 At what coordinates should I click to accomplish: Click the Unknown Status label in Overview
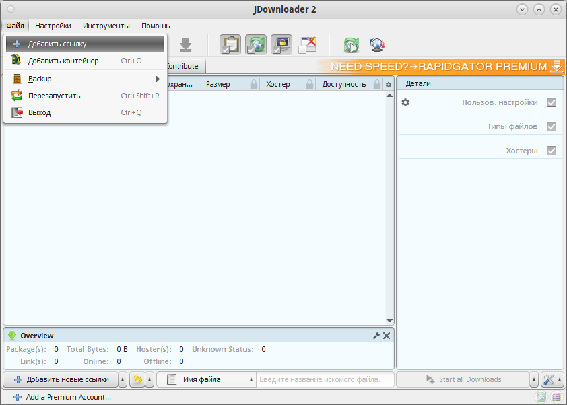(223, 349)
